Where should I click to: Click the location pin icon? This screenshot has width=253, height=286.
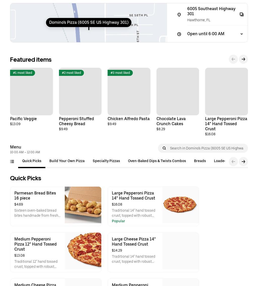coord(179,15)
